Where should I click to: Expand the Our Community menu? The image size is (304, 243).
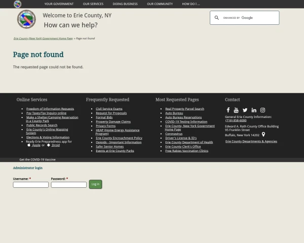tap(160, 4)
